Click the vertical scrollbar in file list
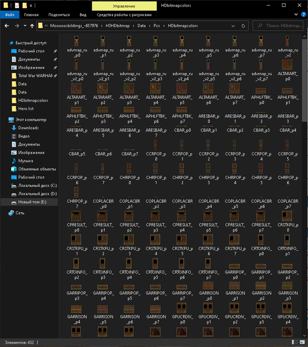 point(304,81)
